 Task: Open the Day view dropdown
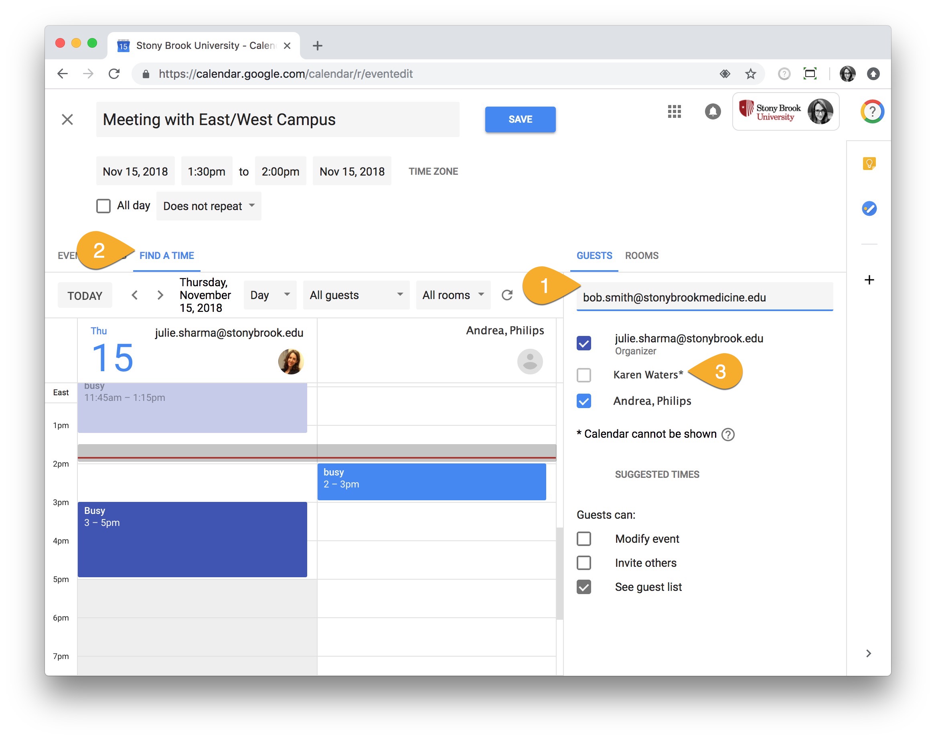pos(269,295)
